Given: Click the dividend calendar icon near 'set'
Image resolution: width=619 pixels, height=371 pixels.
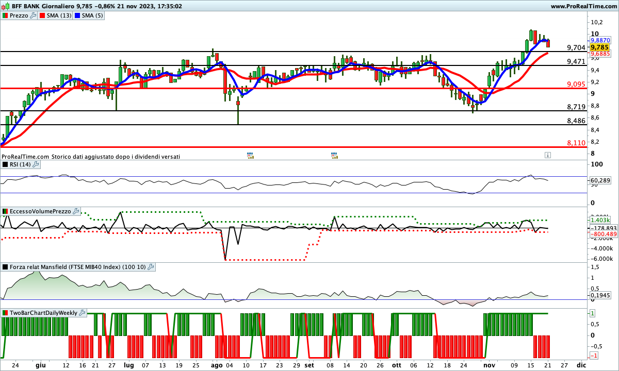Looking at the screenshot, I should coord(334,155).
